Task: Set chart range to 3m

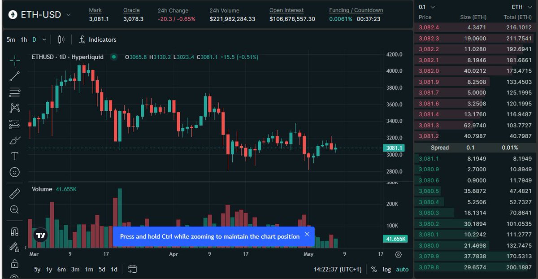Action: coord(75,270)
